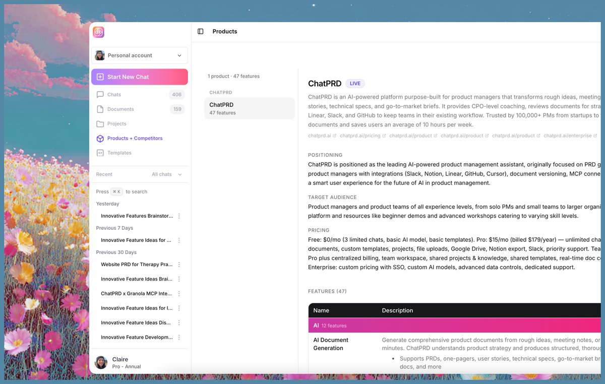Image resolution: width=605 pixels, height=384 pixels.
Task: Click the ⌘K search shortcut hint
Action: (116, 191)
